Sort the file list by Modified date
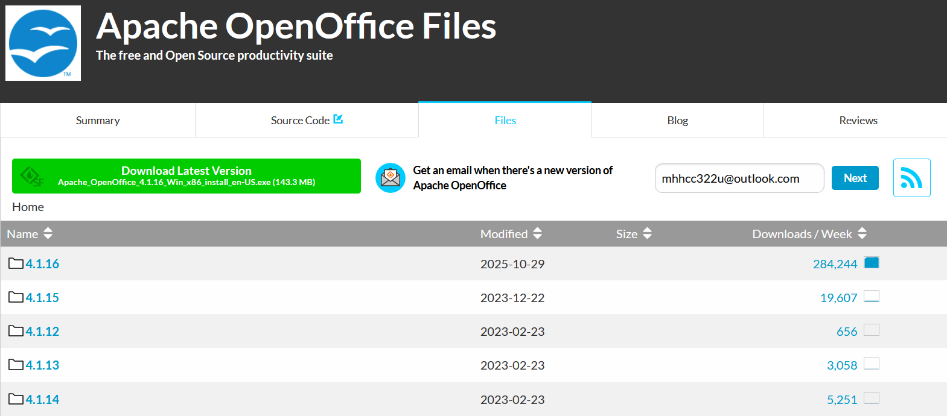The width and height of the screenshot is (947, 416). 511,234
